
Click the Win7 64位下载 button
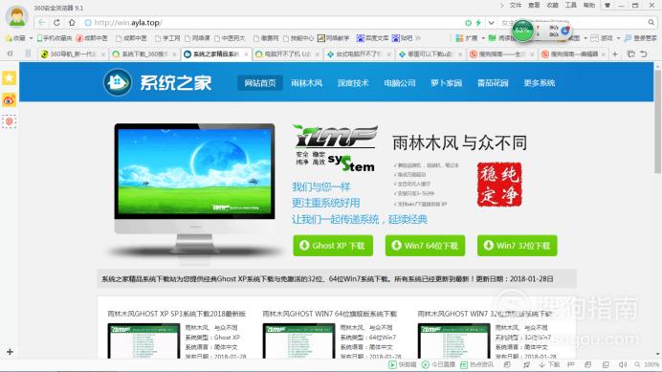coord(425,246)
